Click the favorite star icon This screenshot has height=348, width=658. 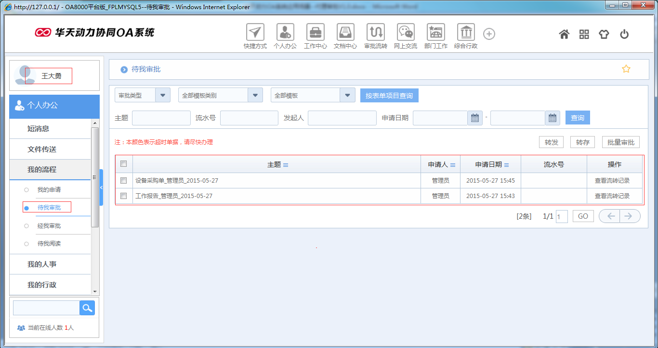pyautogui.click(x=626, y=69)
